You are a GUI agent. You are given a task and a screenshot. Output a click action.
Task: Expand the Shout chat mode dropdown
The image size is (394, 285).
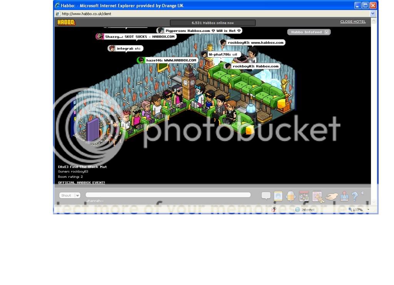(77, 196)
